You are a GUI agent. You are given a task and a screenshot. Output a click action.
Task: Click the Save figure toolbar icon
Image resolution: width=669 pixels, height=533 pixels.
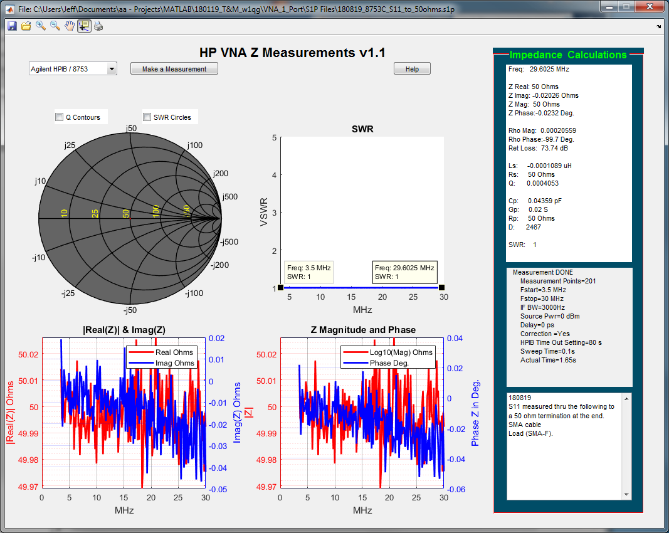[x=12, y=26]
